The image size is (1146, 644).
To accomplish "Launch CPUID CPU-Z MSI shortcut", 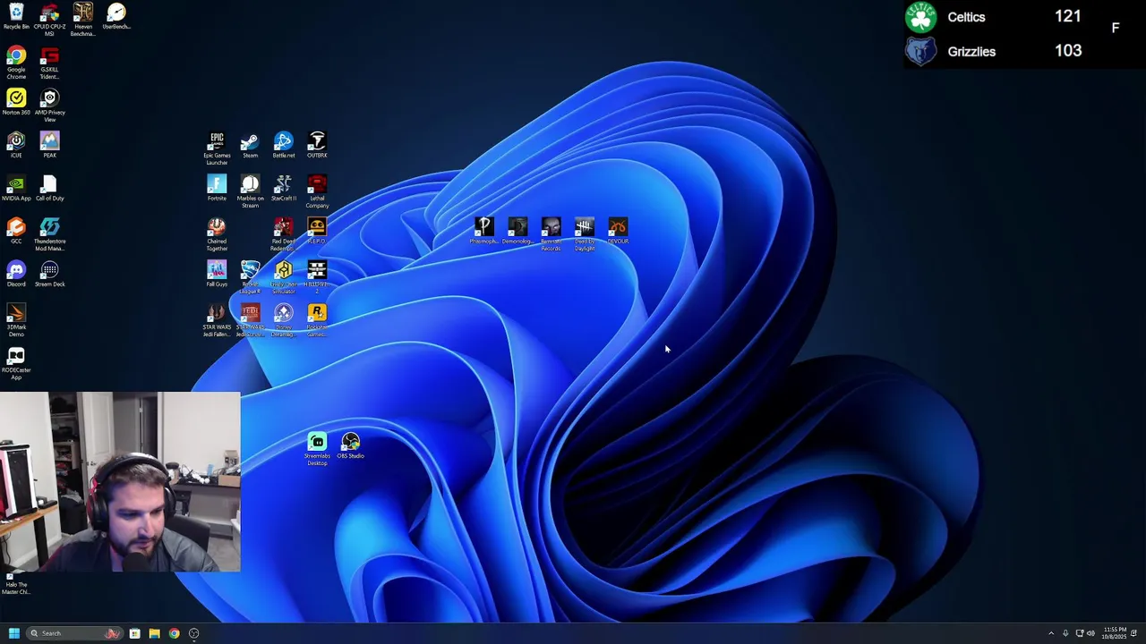I will click(x=49, y=19).
